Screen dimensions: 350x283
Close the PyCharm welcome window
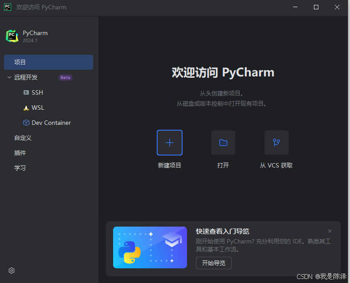pyautogui.click(x=337, y=7)
